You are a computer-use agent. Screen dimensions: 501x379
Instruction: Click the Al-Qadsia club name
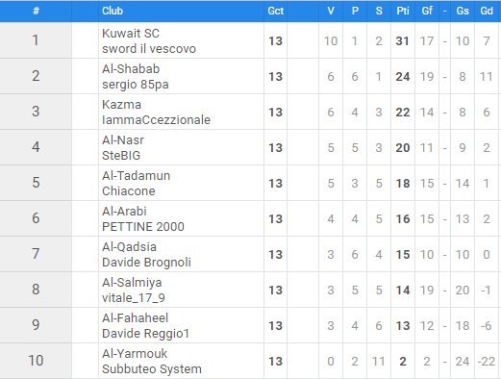(129, 247)
